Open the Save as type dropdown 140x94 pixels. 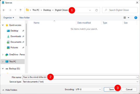pos(80,82)
